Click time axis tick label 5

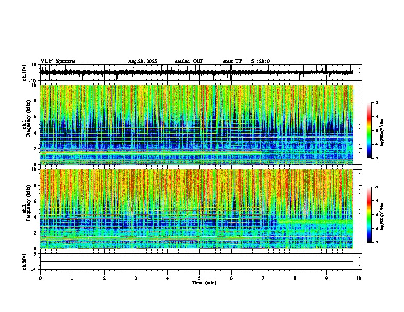pos(199,278)
